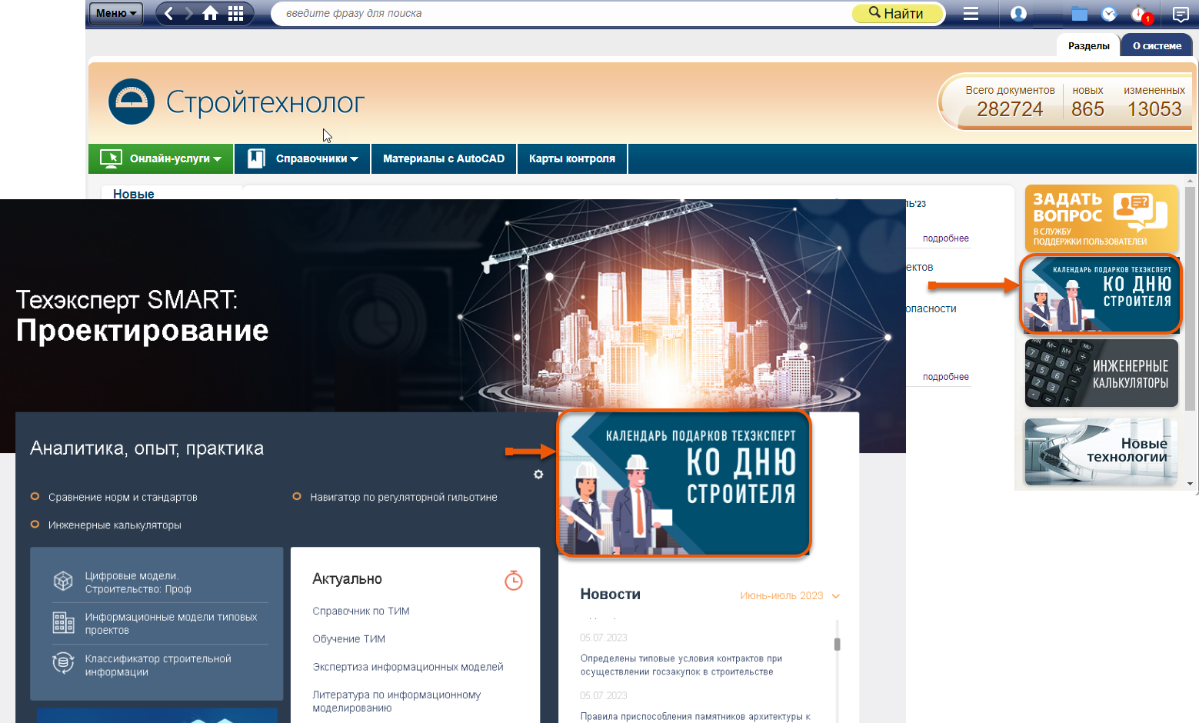Viewport: 1199px width, 723px height.
Task: Open the Новые tab
Action: click(x=134, y=194)
